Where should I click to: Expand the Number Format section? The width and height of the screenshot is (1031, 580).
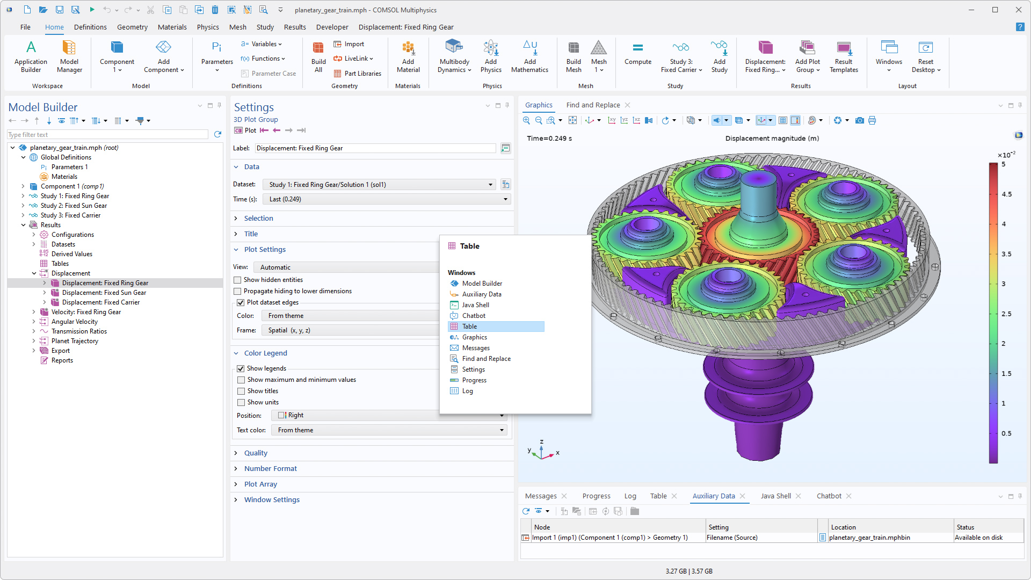point(270,468)
